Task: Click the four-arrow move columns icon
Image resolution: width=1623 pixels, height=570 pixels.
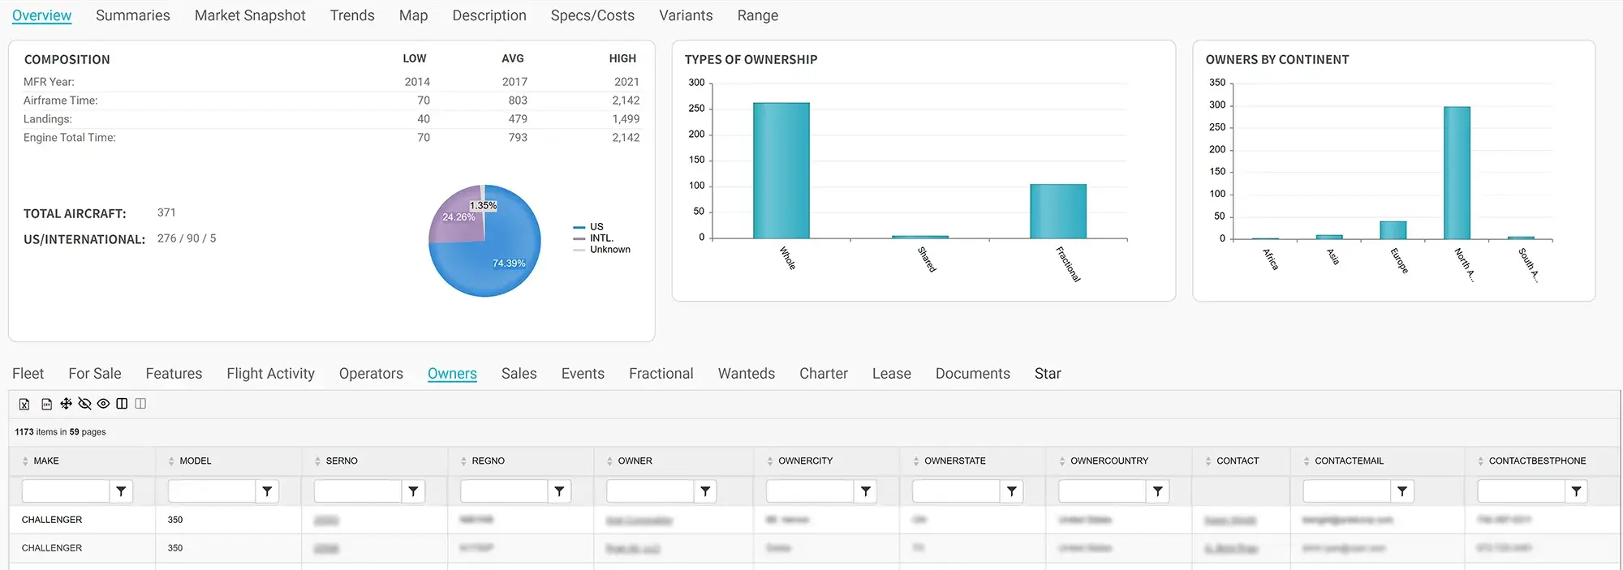Action: [x=66, y=404]
